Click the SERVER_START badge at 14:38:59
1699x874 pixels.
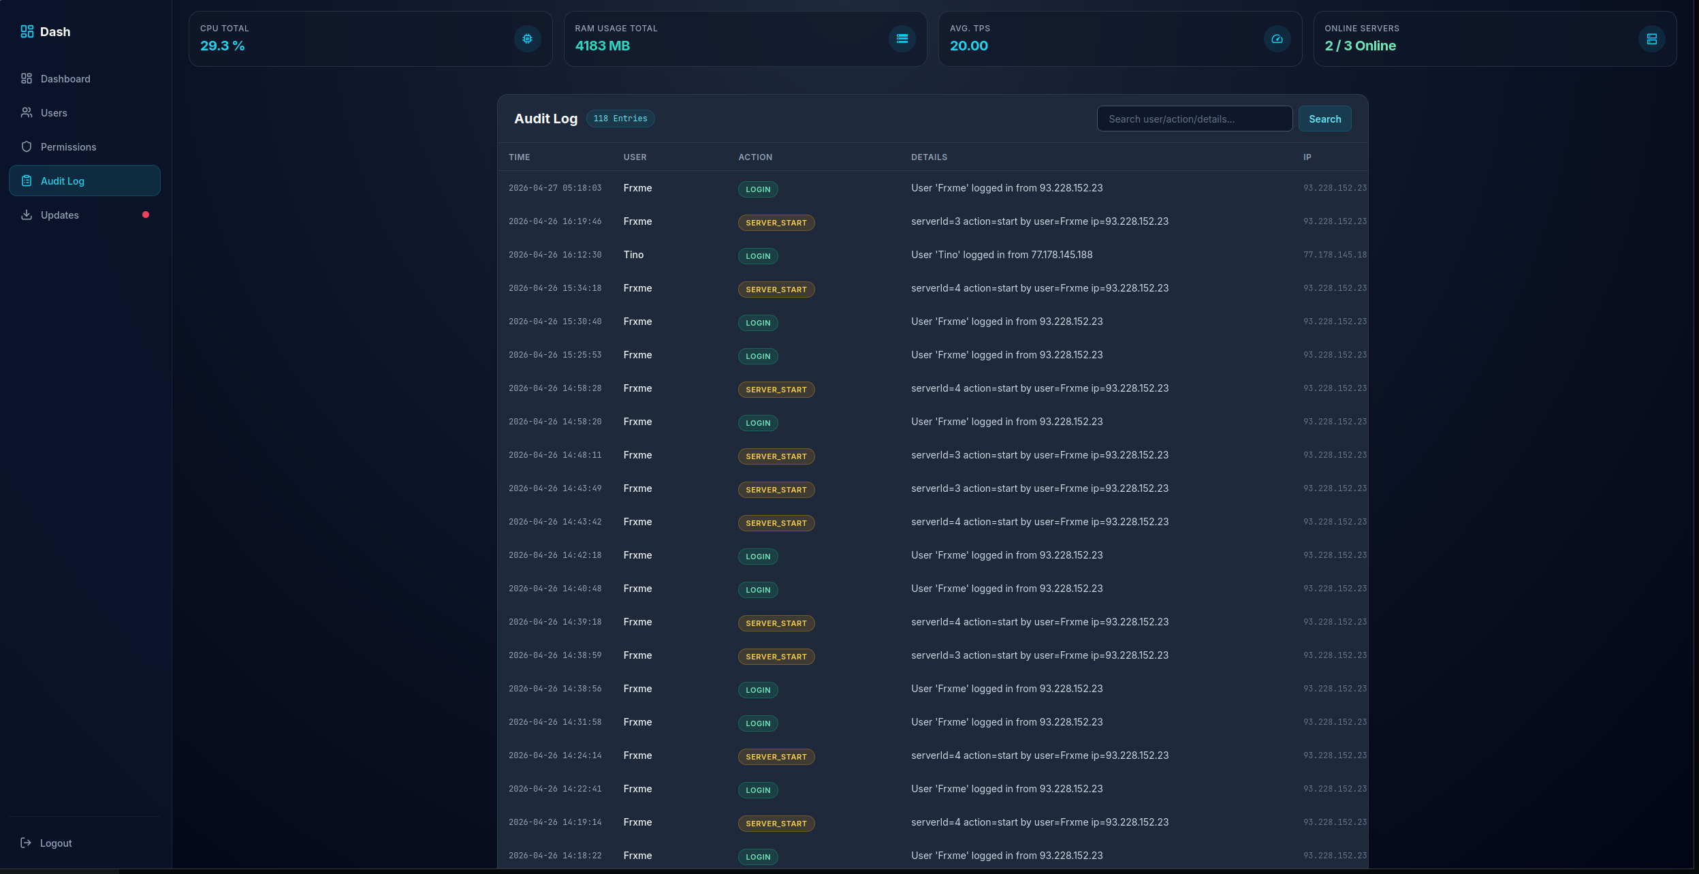pyautogui.click(x=776, y=657)
